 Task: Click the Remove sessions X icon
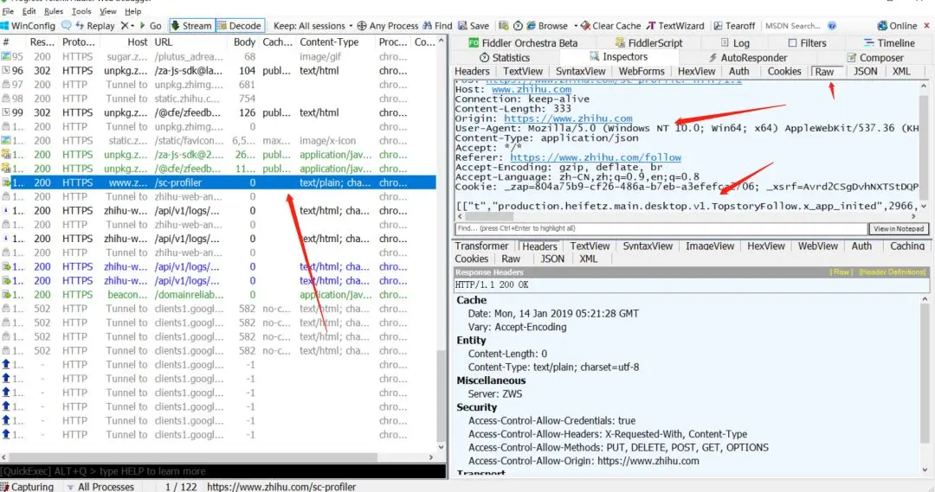pyautogui.click(x=125, y=26)
